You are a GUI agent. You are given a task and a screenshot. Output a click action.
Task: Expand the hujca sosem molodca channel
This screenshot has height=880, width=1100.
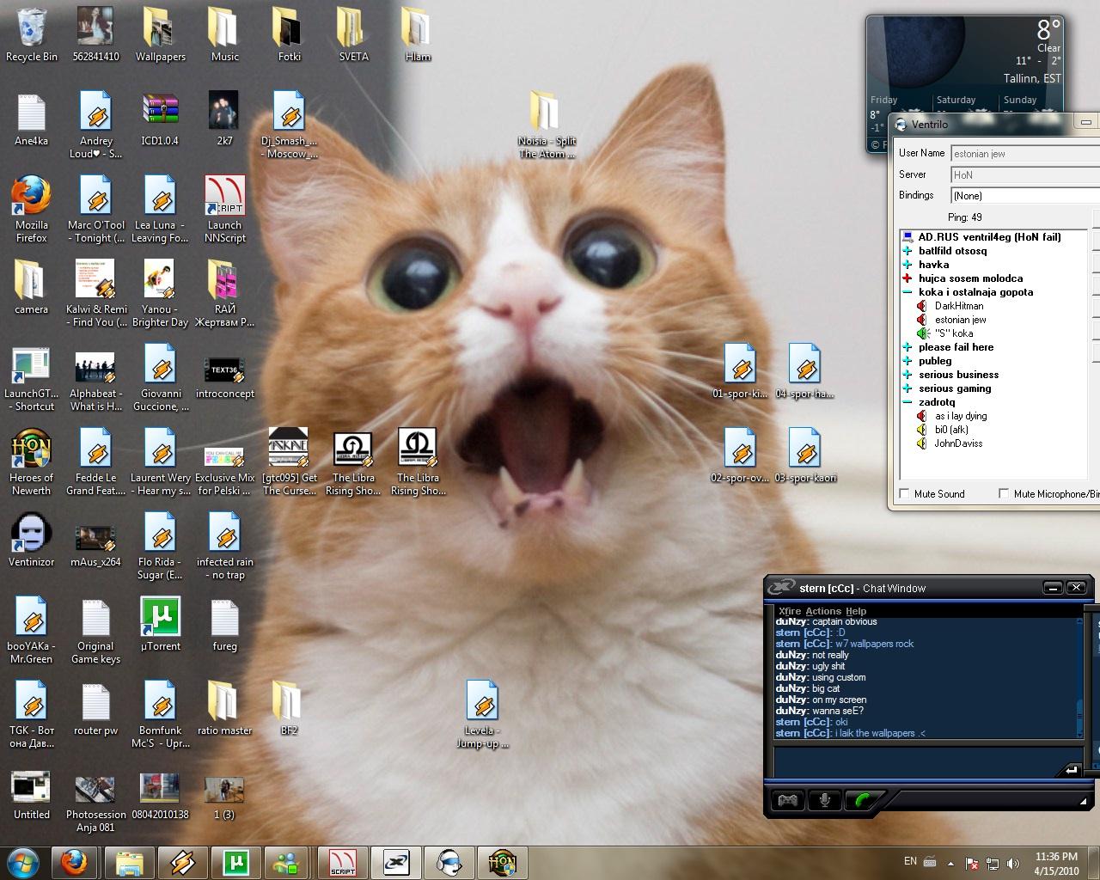907,278
